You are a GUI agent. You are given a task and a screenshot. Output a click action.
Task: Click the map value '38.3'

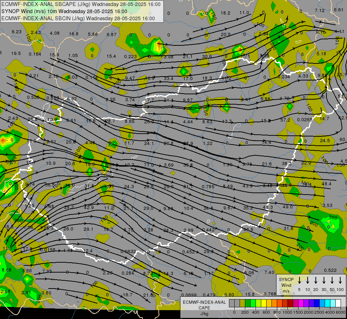click(287, 163)
